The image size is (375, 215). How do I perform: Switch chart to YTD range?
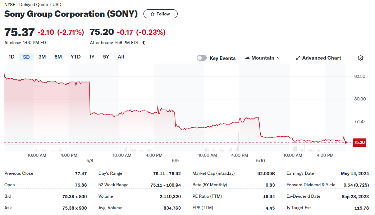click(x=76, y=57)
